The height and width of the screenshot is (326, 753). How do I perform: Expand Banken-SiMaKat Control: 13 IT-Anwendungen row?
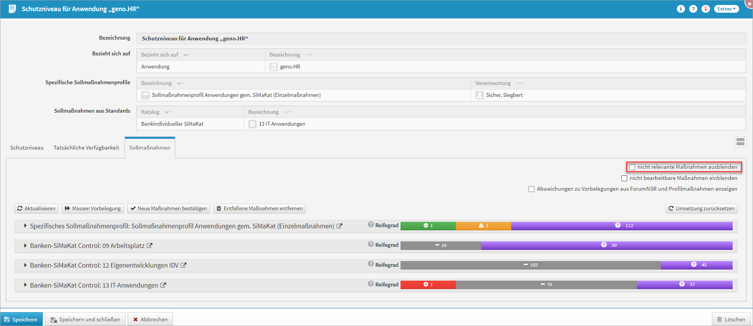click(x=25, y=285)
